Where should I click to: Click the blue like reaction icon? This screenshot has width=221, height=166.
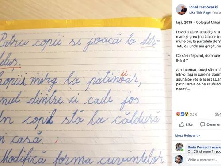183,114
